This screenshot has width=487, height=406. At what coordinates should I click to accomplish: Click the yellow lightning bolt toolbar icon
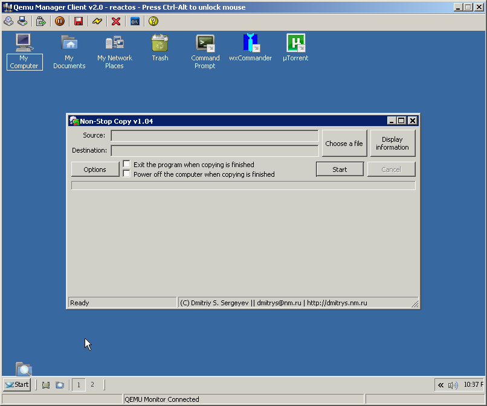pos(97,21)
